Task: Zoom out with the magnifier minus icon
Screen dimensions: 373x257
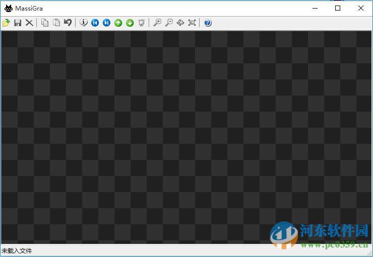Action: click(169, 23)
